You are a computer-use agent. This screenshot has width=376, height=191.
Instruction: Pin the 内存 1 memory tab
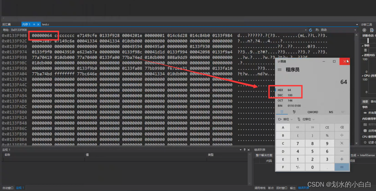pyautogui.click(x=34, y=24)
